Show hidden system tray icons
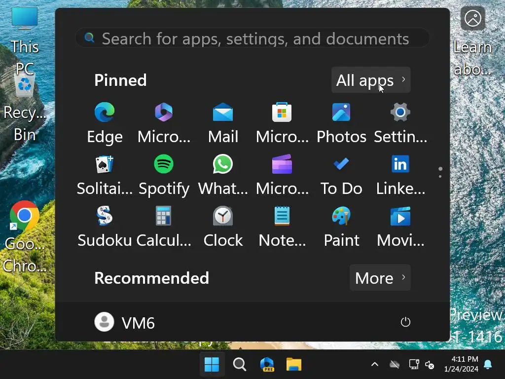This screenshot has width=505, height=379. click(x=375, y=365)
